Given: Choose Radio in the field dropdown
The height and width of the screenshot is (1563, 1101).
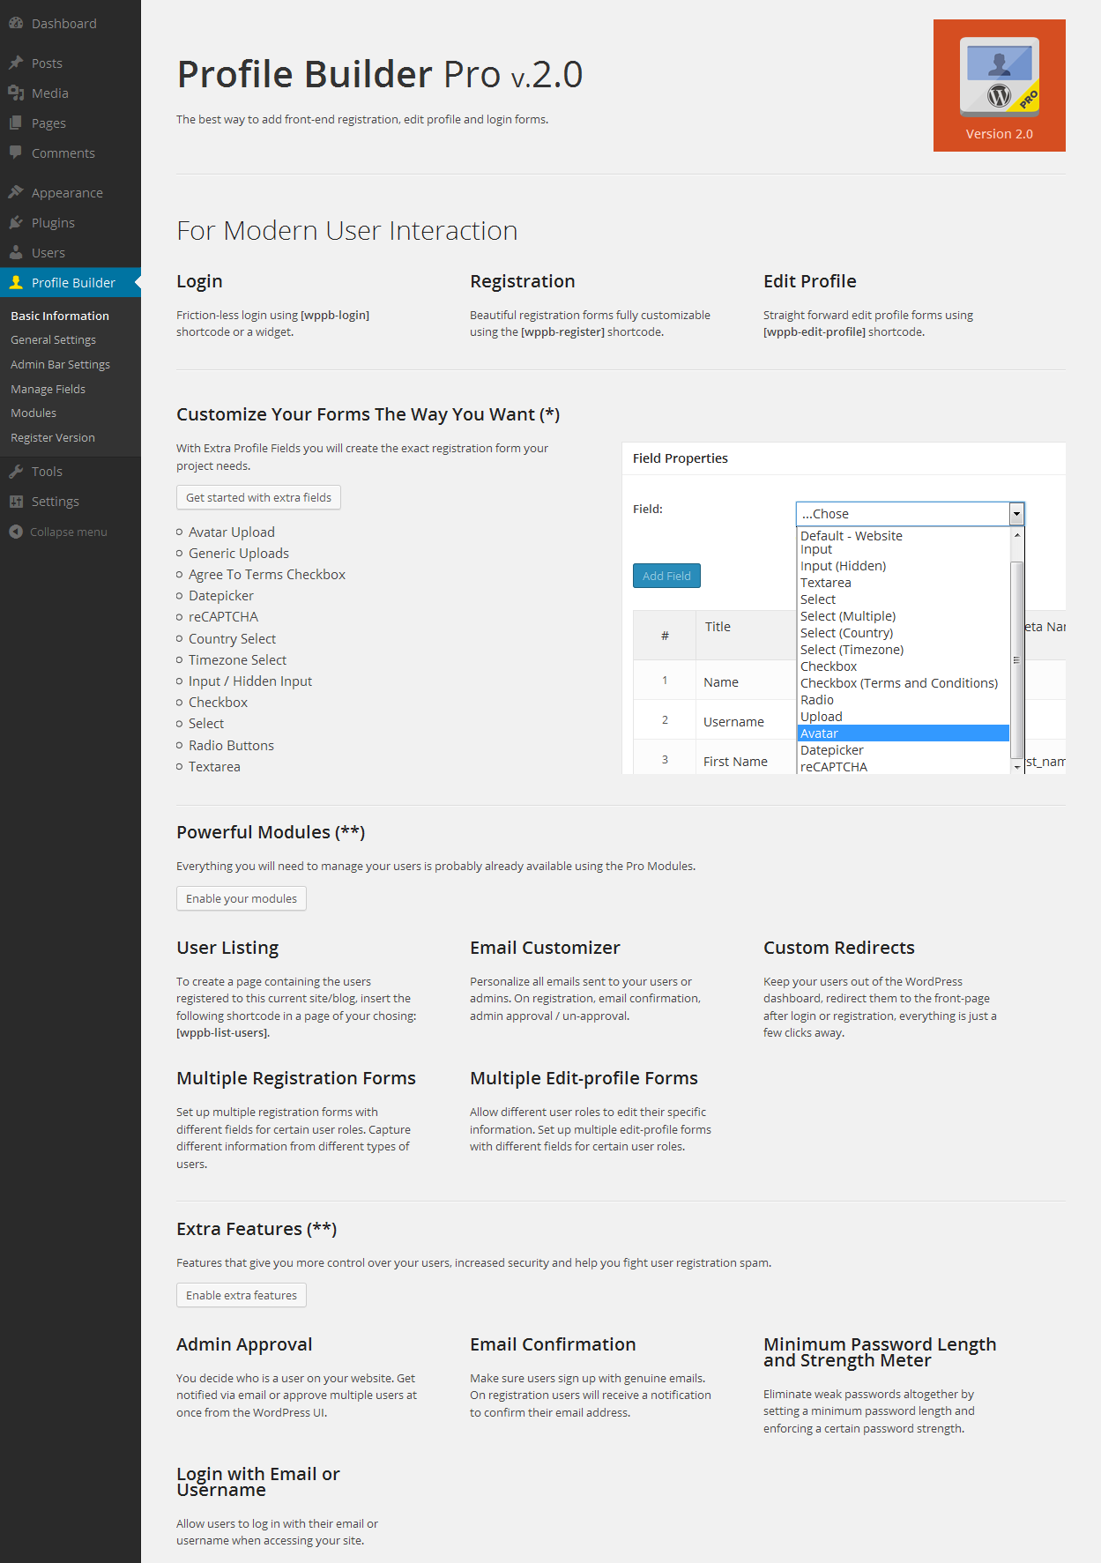Looking at the screenshot, I should click(x=903, y=700).
